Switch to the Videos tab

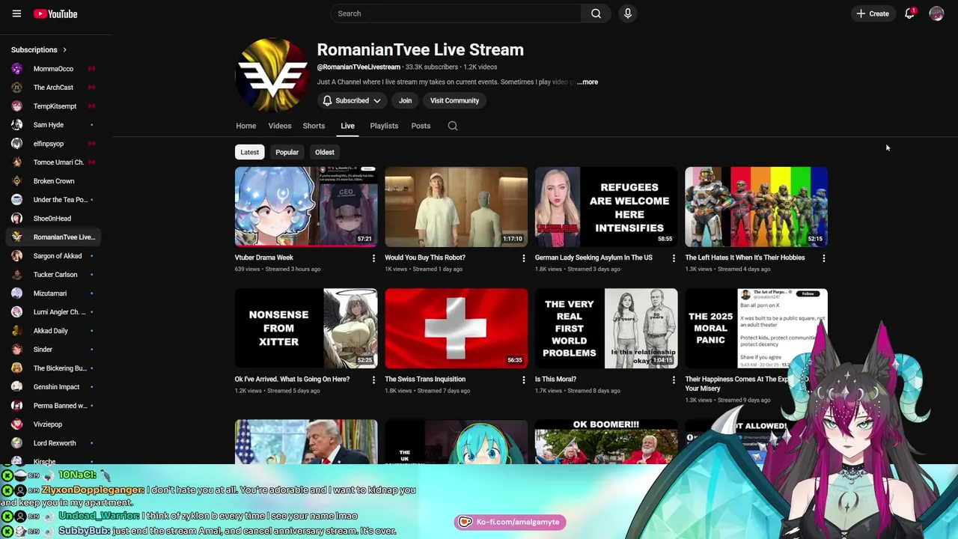pyautogui.click(x=279, y=126)
